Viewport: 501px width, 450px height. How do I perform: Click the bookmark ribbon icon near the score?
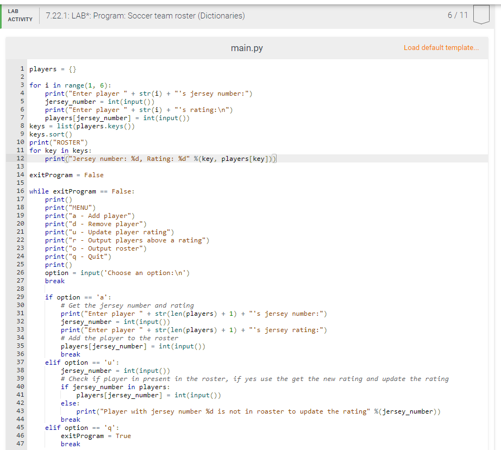pyautogui.click(x=481, y=15)
